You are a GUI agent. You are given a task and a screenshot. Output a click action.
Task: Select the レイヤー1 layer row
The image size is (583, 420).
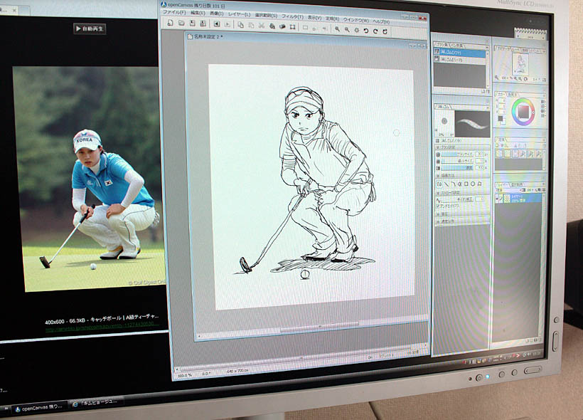click(519, 198)
